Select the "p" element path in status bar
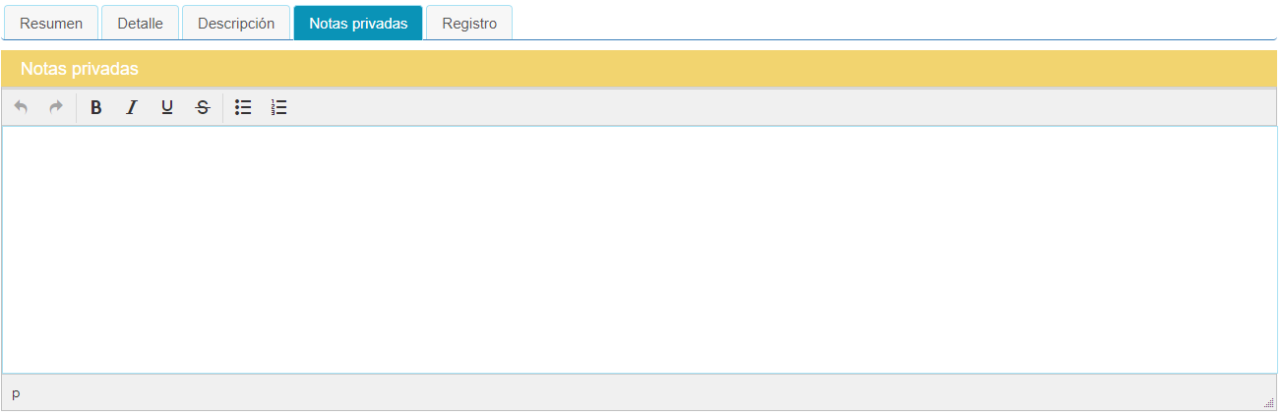 coord(16,393)
